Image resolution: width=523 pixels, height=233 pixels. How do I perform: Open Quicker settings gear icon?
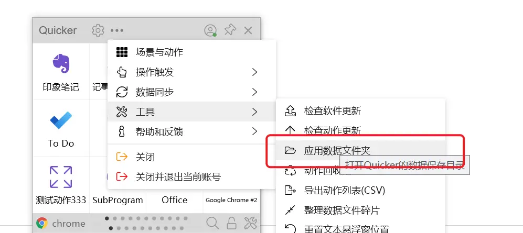coord(98,30)
